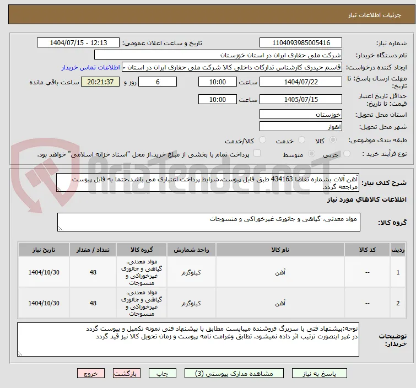
Task: Click the خروج exit button
Action: point(91,374)
